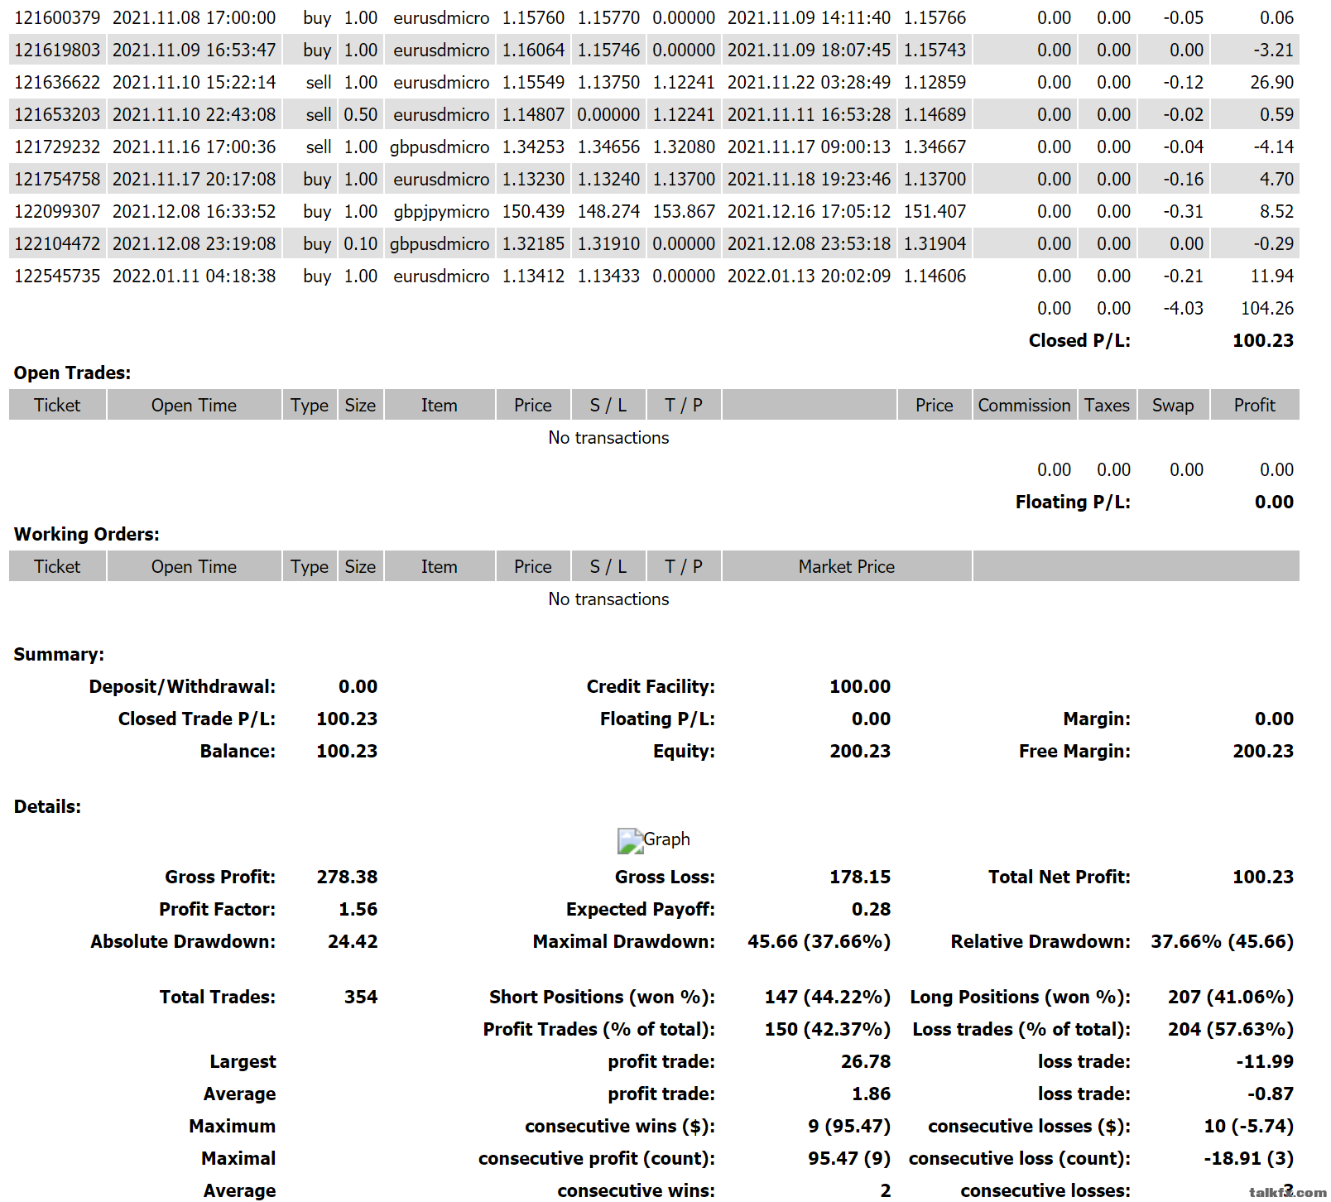
Task: Click close time 2021.11.22 03:28:49
Action: [810, 82]
